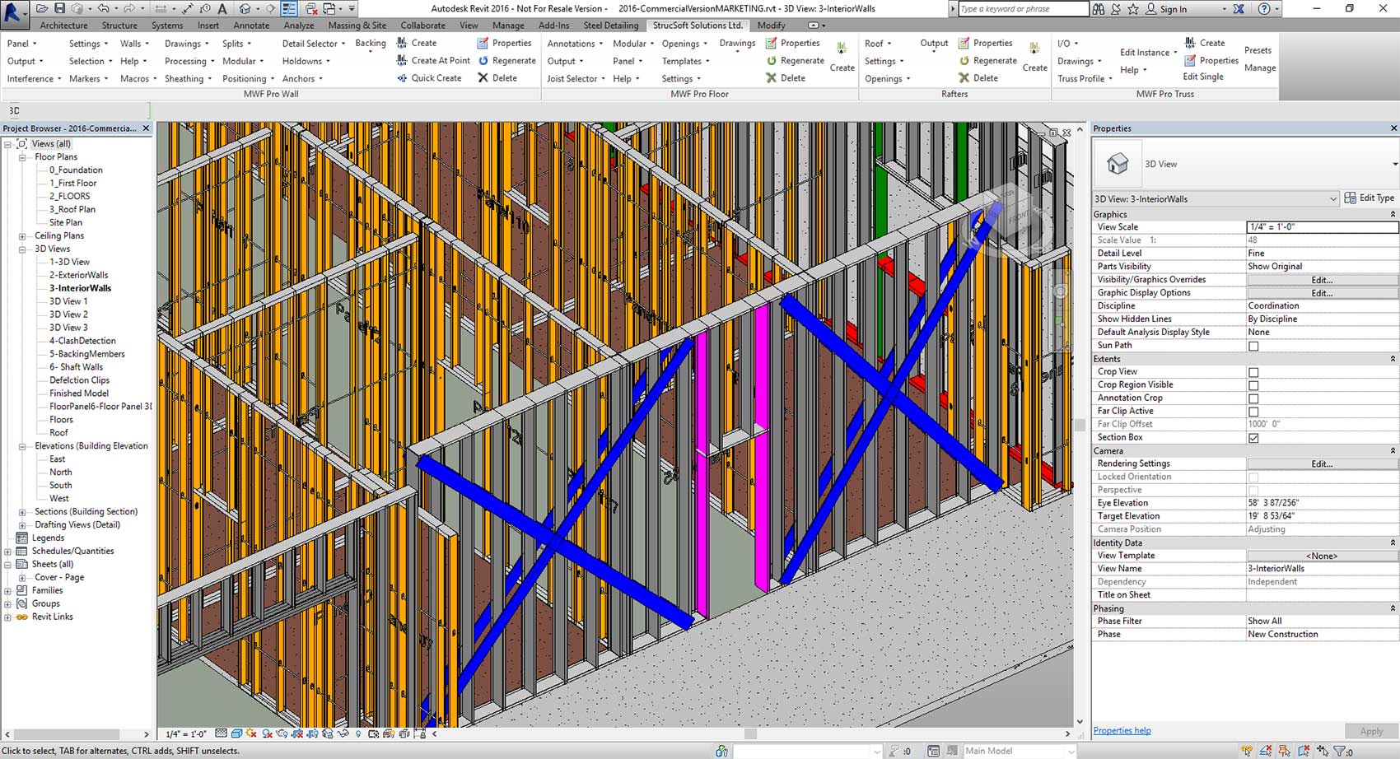Collapse the Graphics properties section

point(1393,214)
